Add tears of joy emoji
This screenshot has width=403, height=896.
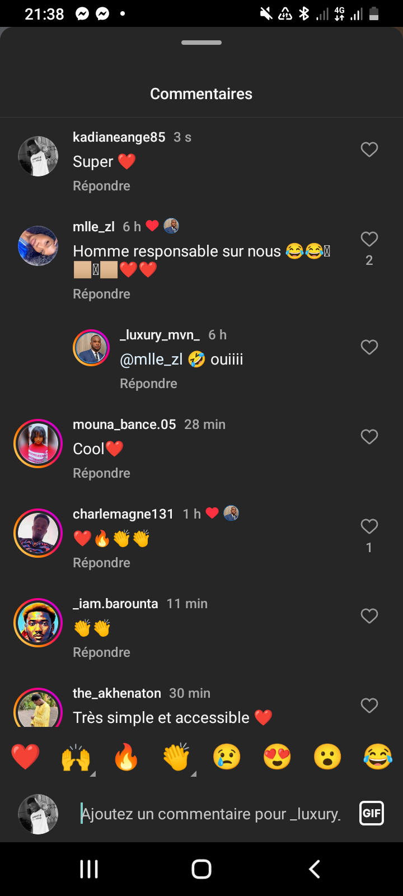click(378, 757)
